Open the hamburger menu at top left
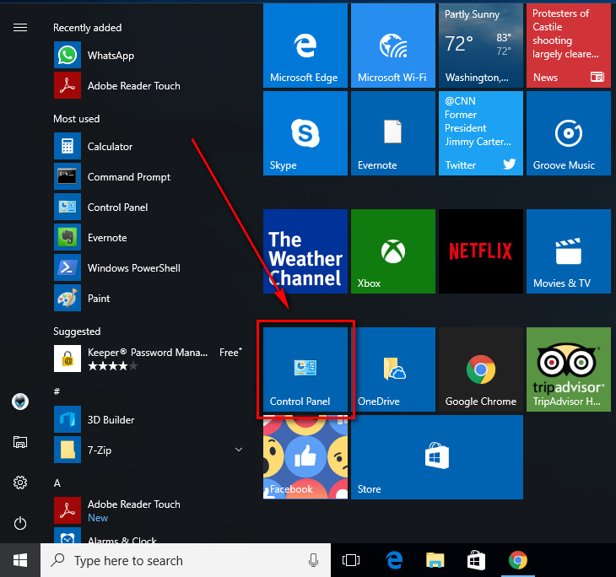Image resolution: width=616 pixels, height=577 pixels. (x=20, y=28)
